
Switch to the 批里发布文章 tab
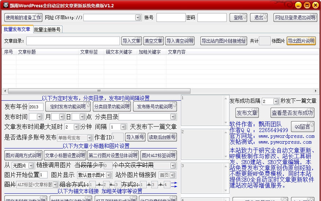point(17,29)
